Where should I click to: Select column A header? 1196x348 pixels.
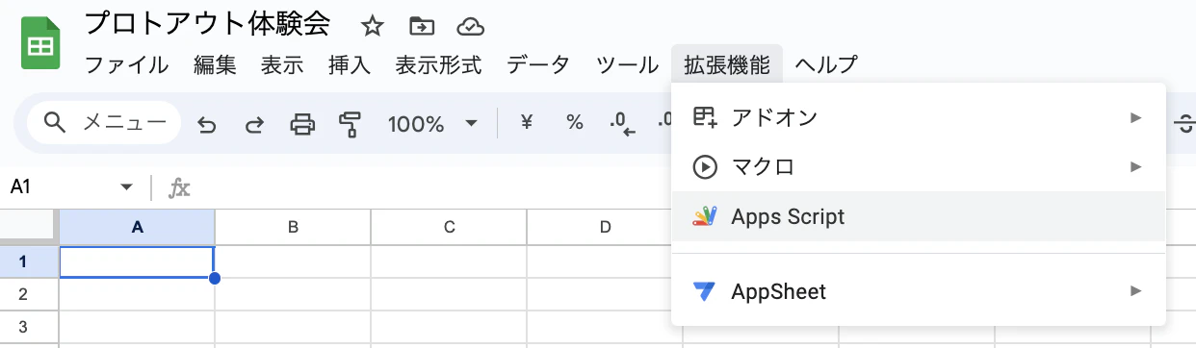coord(137,228)
